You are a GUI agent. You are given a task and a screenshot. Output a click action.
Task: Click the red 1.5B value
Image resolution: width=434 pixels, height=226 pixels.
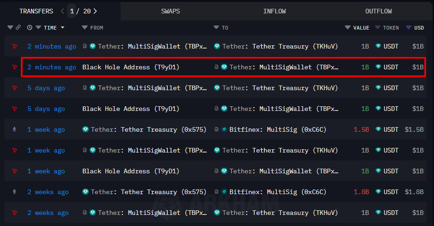(361, 129)
